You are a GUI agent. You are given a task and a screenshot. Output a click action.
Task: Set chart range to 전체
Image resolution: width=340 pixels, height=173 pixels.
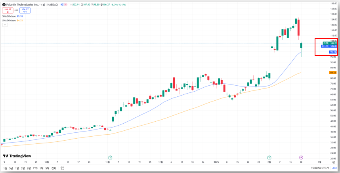(x=54, y=168)
